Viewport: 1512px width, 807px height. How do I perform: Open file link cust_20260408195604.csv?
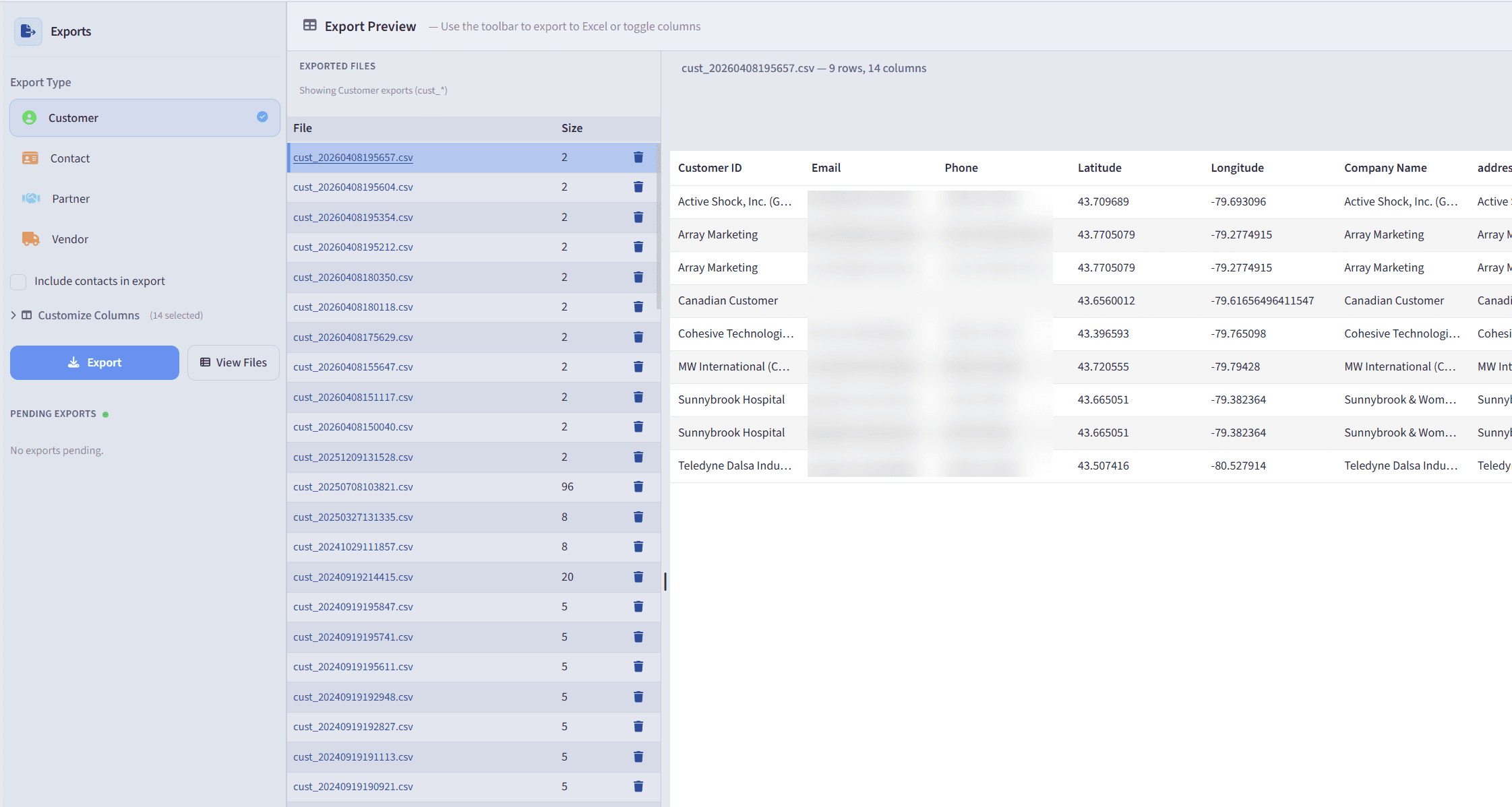tap(353, 187)
